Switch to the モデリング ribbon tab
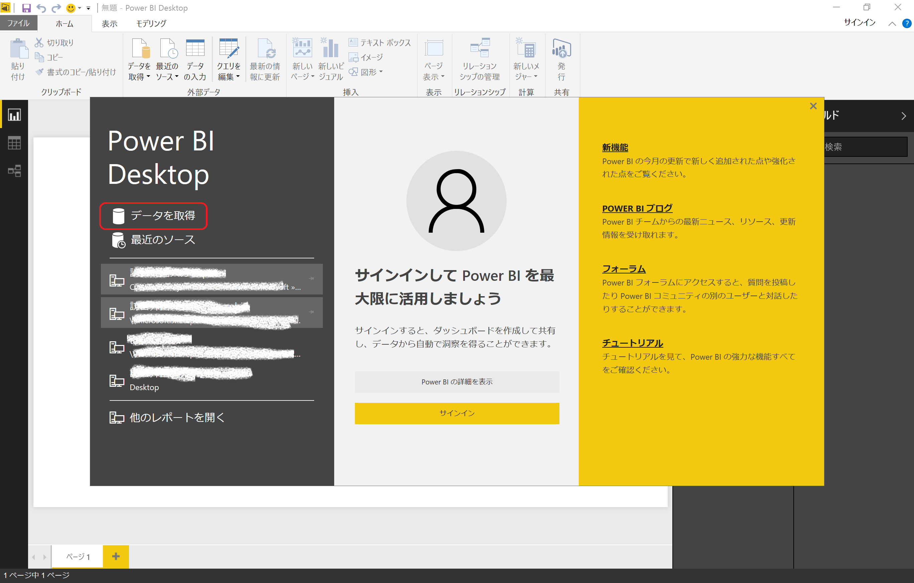 pos(151,23)
